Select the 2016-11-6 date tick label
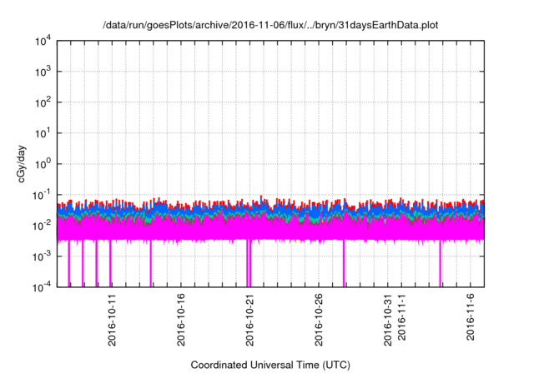534x373 pixels. pyautogui.click(x=471, y=317)
